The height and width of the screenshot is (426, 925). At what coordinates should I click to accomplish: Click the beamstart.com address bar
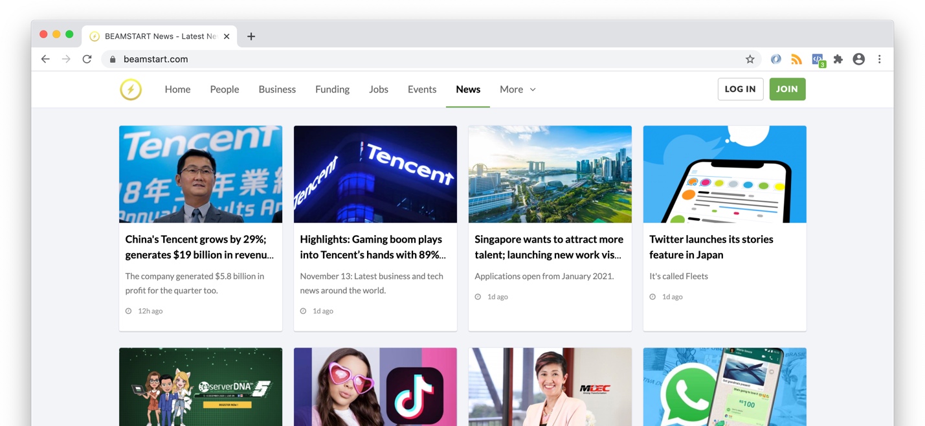tap(427, 59)
